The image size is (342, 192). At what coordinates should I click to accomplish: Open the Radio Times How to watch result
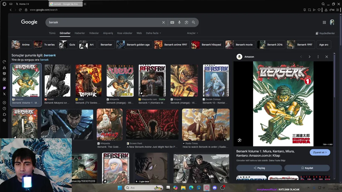point(206,124)
